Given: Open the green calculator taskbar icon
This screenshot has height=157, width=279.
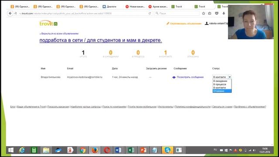Looking at the screenshot, I should pyautogui.click(x=34, y=150).
